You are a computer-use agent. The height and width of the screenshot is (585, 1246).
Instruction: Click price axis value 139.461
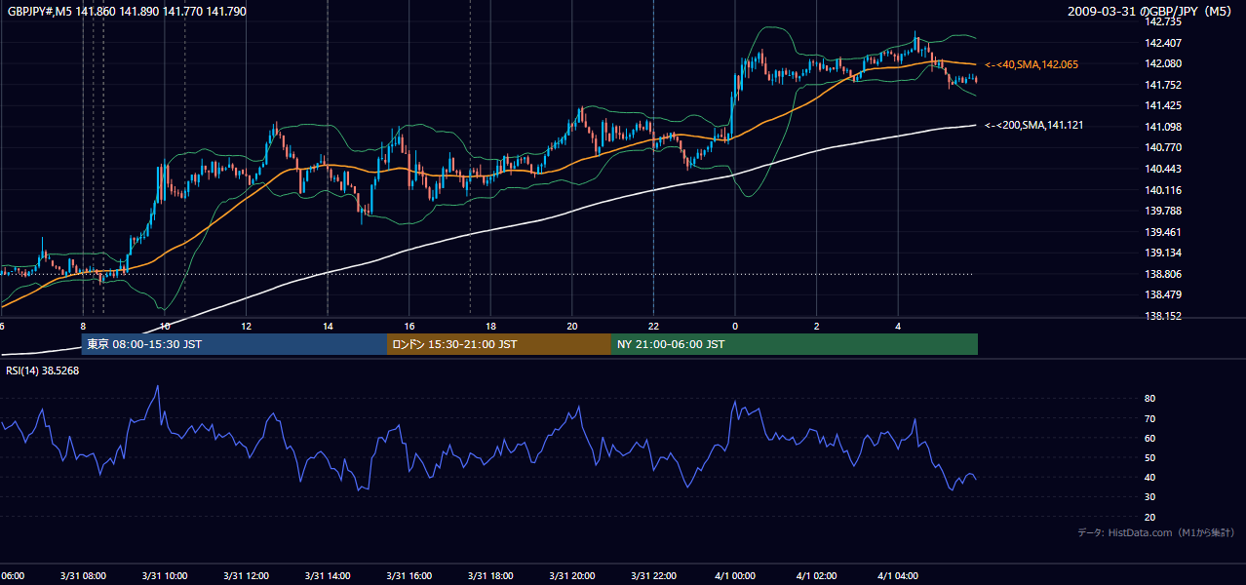(1164, 232)
